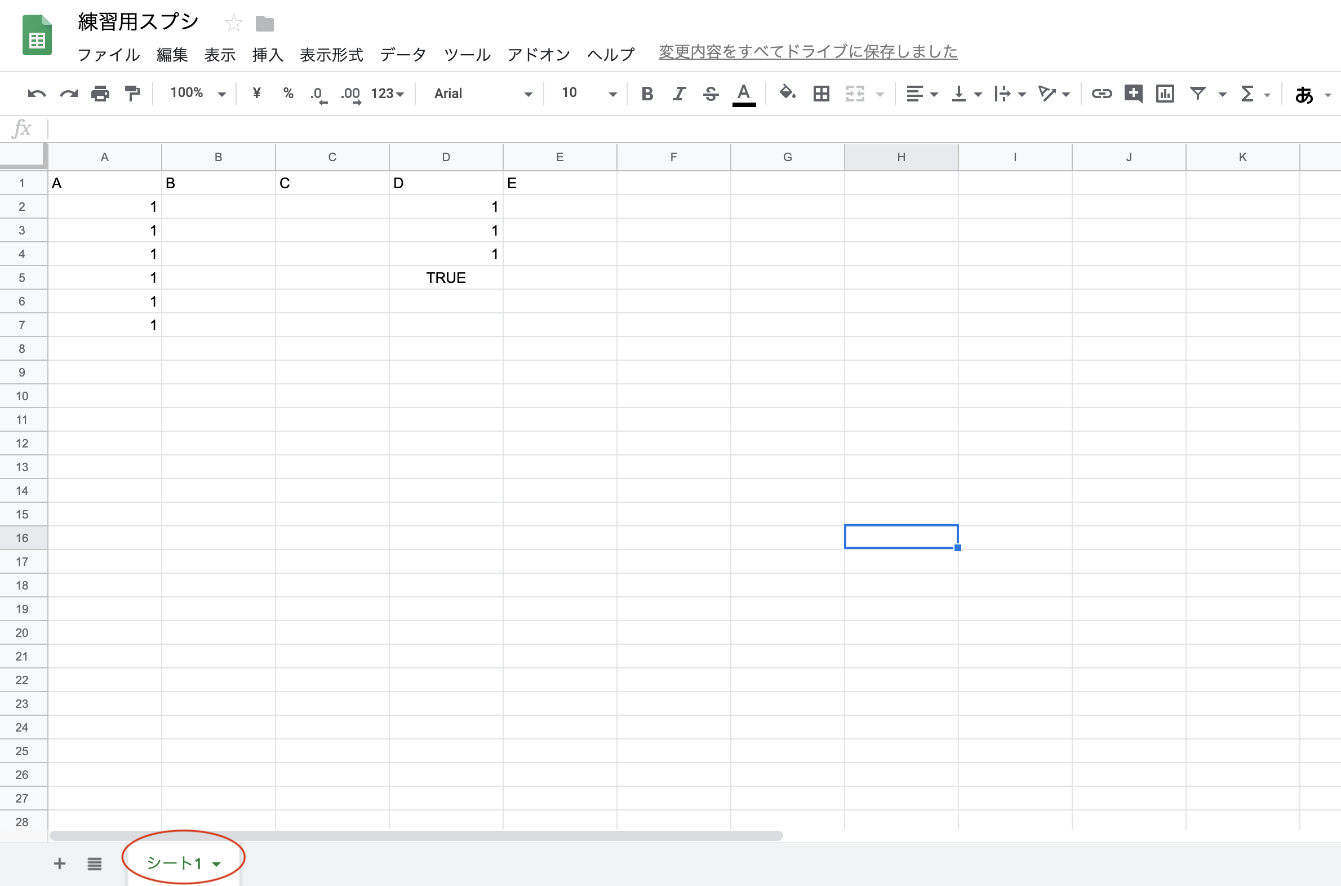Click the merge cells icon
Viewport: 1341px width, 886px height.
coord(855,94)
